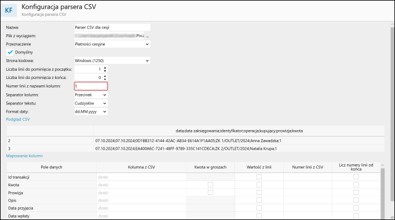Decrease lines to skip from end
Image resolution: width=395 pixels, height=220 pixels.
point(105,79)
